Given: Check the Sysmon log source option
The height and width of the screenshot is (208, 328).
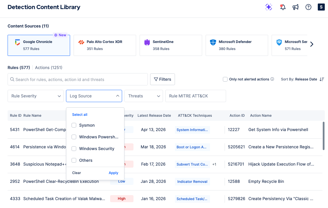Looking at the screenshot, I should pos(74,125).
